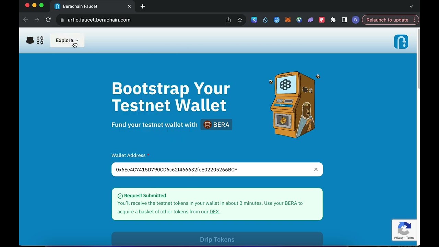The height and width of the screenshot is (247, 439).
Task: Open the blue K extension
Action: point(254,20)
